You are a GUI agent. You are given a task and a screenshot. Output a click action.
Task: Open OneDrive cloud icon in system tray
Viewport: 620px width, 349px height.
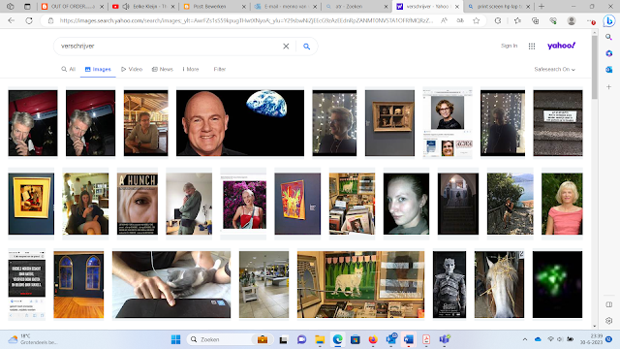tap(538, 339)
